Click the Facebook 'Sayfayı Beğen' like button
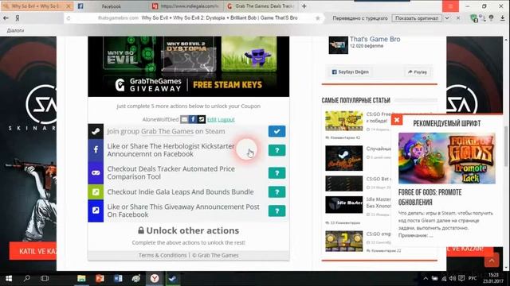 351,72
